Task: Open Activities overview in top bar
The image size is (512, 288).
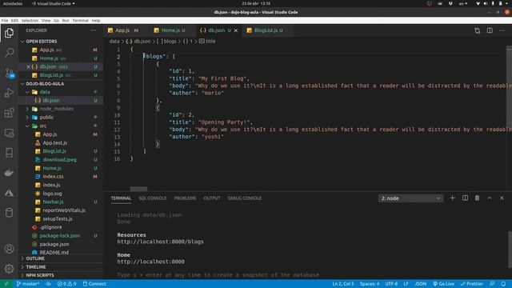Action: point(13,3)
